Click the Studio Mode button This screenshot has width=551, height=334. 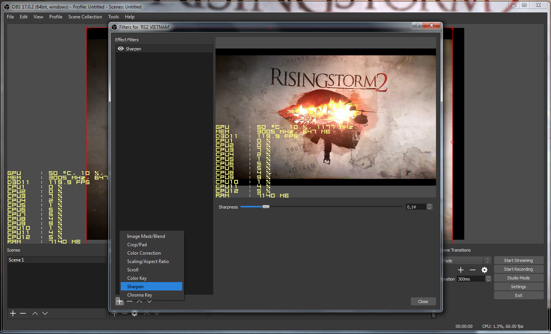(518, 278)
